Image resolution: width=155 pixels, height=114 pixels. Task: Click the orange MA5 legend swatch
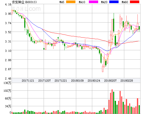point(71,2)
